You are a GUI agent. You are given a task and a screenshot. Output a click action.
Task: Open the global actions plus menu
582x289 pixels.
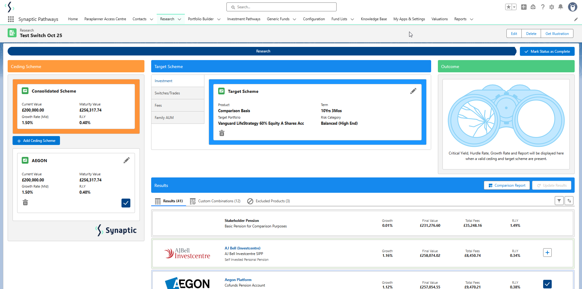[x=524, y=7]
